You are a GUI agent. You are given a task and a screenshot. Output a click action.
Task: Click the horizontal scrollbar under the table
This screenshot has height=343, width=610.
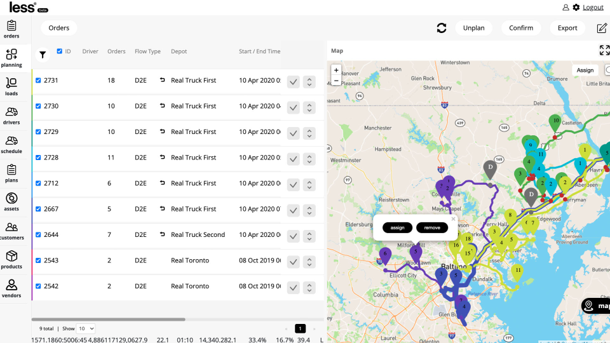(108, 319)
